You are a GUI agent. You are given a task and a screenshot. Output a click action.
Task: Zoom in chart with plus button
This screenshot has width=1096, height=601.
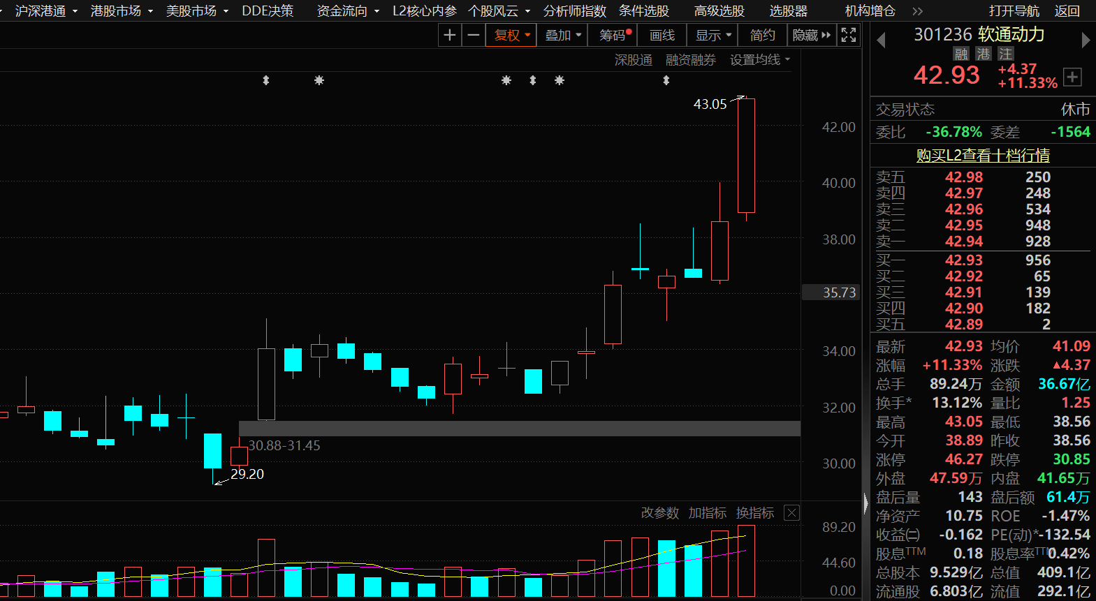pos(450,35)
